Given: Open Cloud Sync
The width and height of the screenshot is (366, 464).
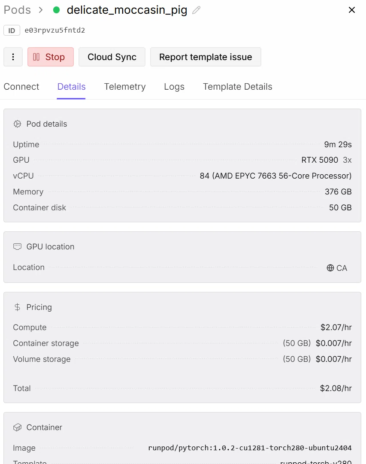Looking at the screenshot, I should [x=112, y=57].
